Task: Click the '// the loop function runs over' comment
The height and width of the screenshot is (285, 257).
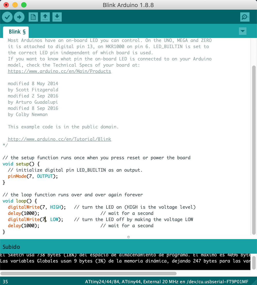Action: (x=73, y=195)
